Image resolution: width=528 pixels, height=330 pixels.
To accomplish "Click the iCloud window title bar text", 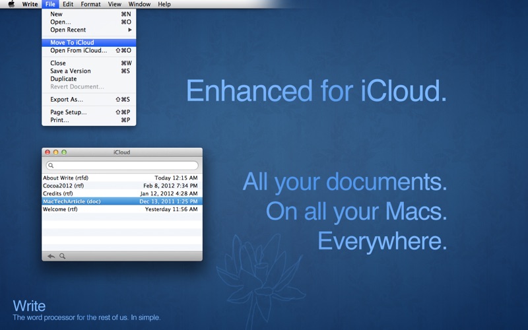I will click(121, 152).
